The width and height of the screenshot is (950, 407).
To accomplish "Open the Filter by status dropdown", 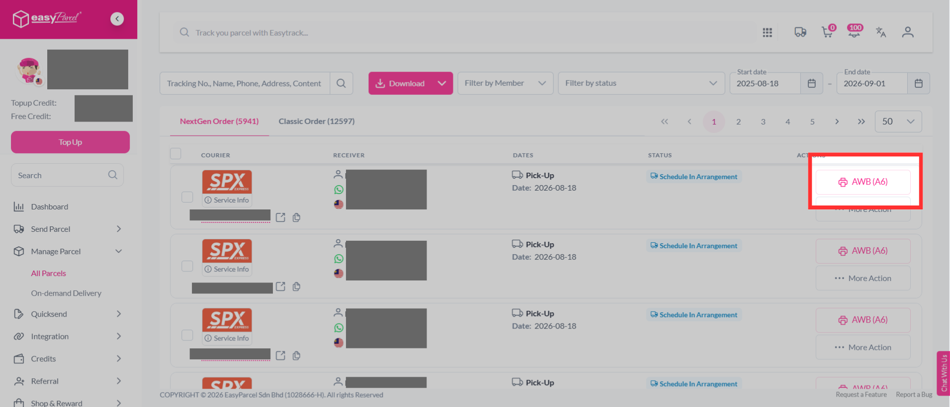I will tap(641, 83).
